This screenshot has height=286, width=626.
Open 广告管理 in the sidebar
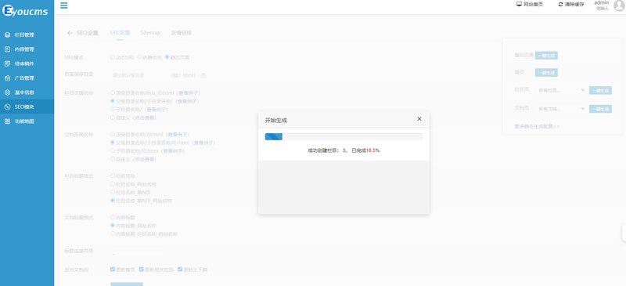27,78
